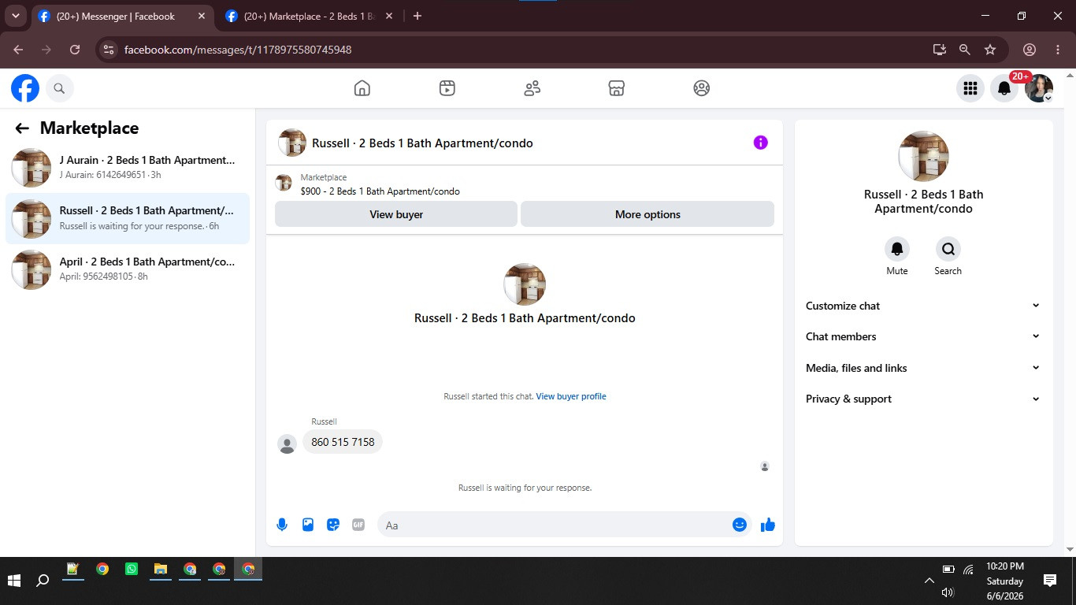The image size is (1076, 605).
Task: Open the install app icon in address bar
Action: click(x=939, y=50)
